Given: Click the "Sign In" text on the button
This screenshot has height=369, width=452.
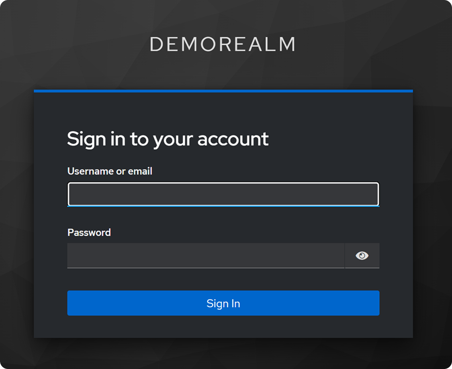Looking at the screenshot, I should tap(223, 304).
